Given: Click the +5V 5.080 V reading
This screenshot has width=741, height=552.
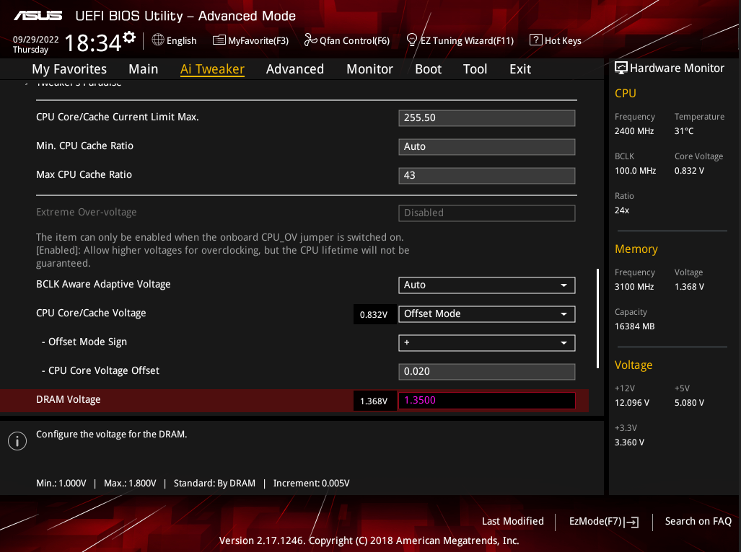Looking at the screenshot, I should (690, 403).
